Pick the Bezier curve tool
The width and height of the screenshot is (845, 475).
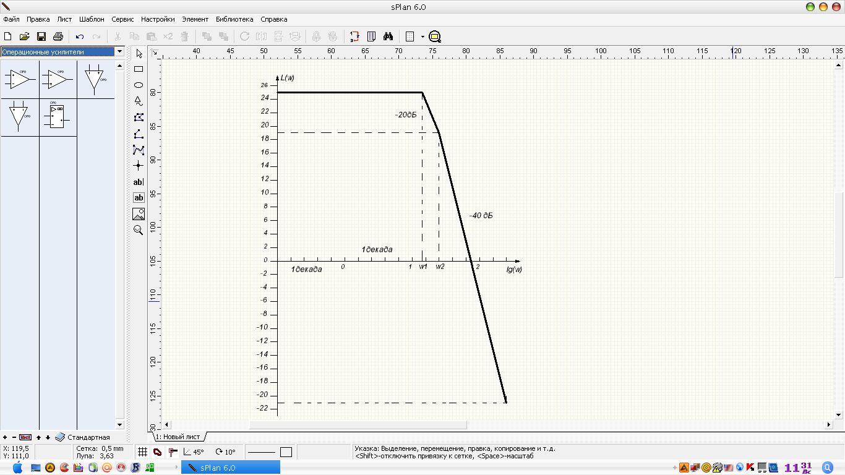tap(139, 150)
